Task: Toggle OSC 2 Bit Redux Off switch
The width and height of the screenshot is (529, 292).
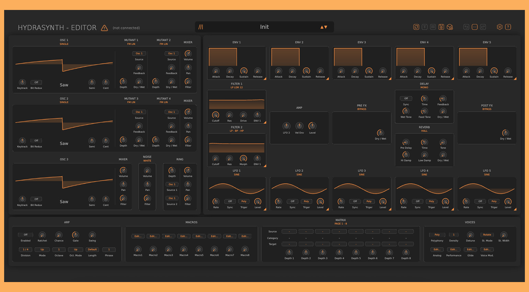Action: click(36, 141)
